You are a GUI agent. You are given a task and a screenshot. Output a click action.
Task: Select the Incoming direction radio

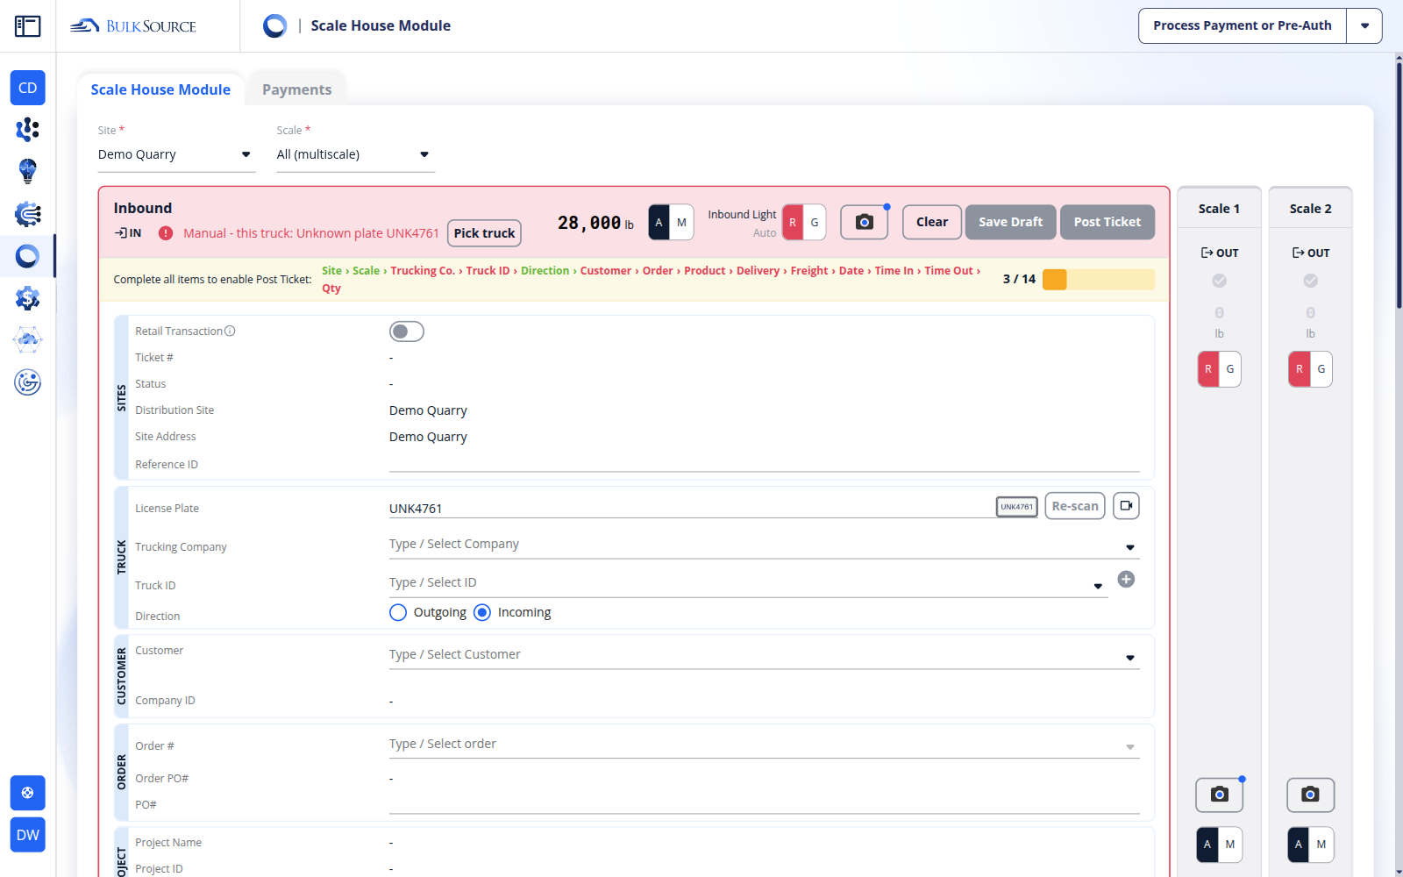(482, 612)
